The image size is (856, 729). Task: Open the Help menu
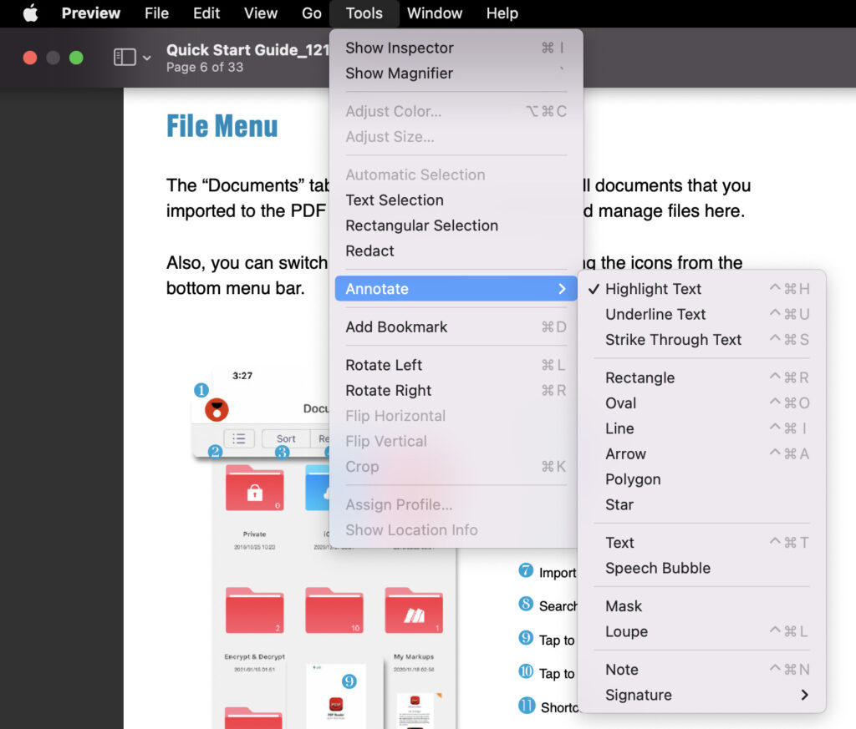pyautogui.click(x=502, y=13)
